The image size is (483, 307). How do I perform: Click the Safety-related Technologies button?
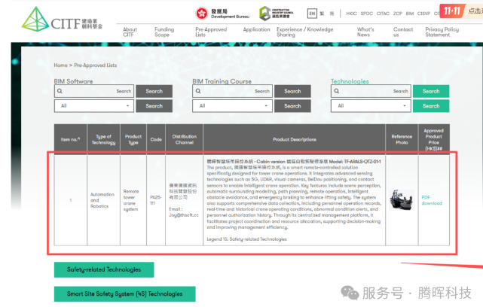pos(103,269)
